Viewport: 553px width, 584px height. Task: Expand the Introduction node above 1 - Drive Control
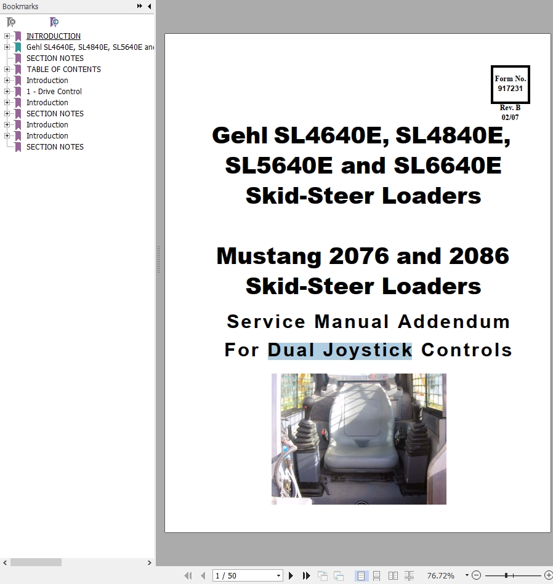tap(7, 81)
